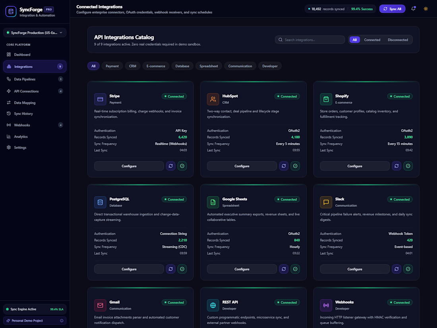437x328 pixels.
Task: Filter by E-commerce category
Action: (156, 66)
